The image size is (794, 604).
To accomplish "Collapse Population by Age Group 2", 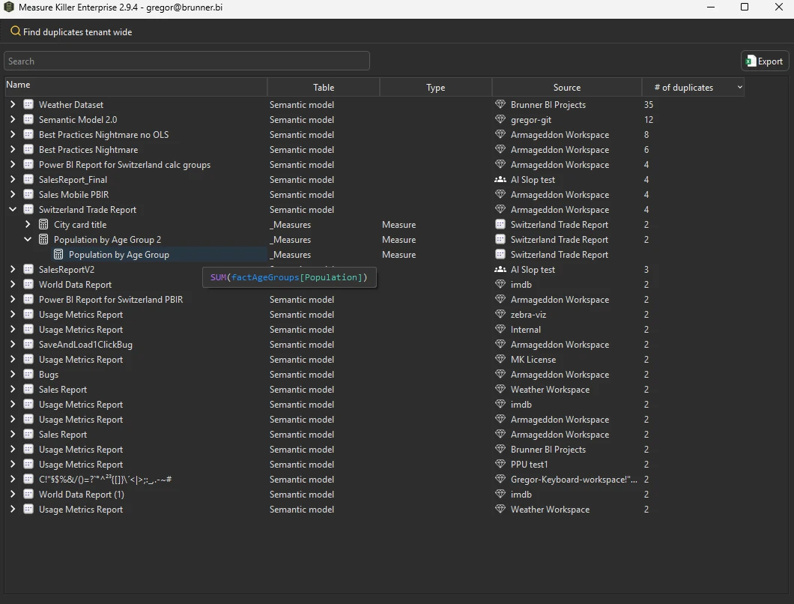I will [28, 239].
